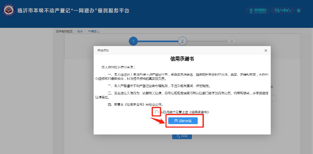313x154 pixels.
Task: Click the platform logo emblem
Action: pos(9,11)
